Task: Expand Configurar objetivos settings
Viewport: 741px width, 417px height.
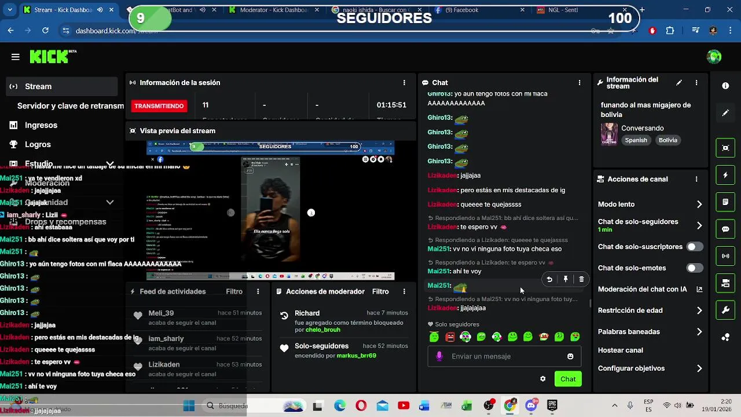Action: (699, 368)
